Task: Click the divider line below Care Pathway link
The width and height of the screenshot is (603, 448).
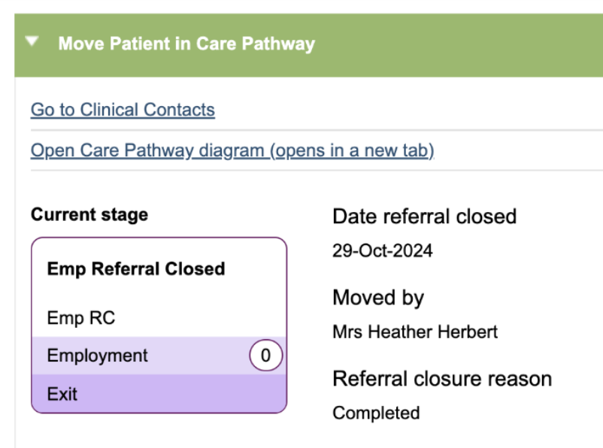Action: click(316, 171)
